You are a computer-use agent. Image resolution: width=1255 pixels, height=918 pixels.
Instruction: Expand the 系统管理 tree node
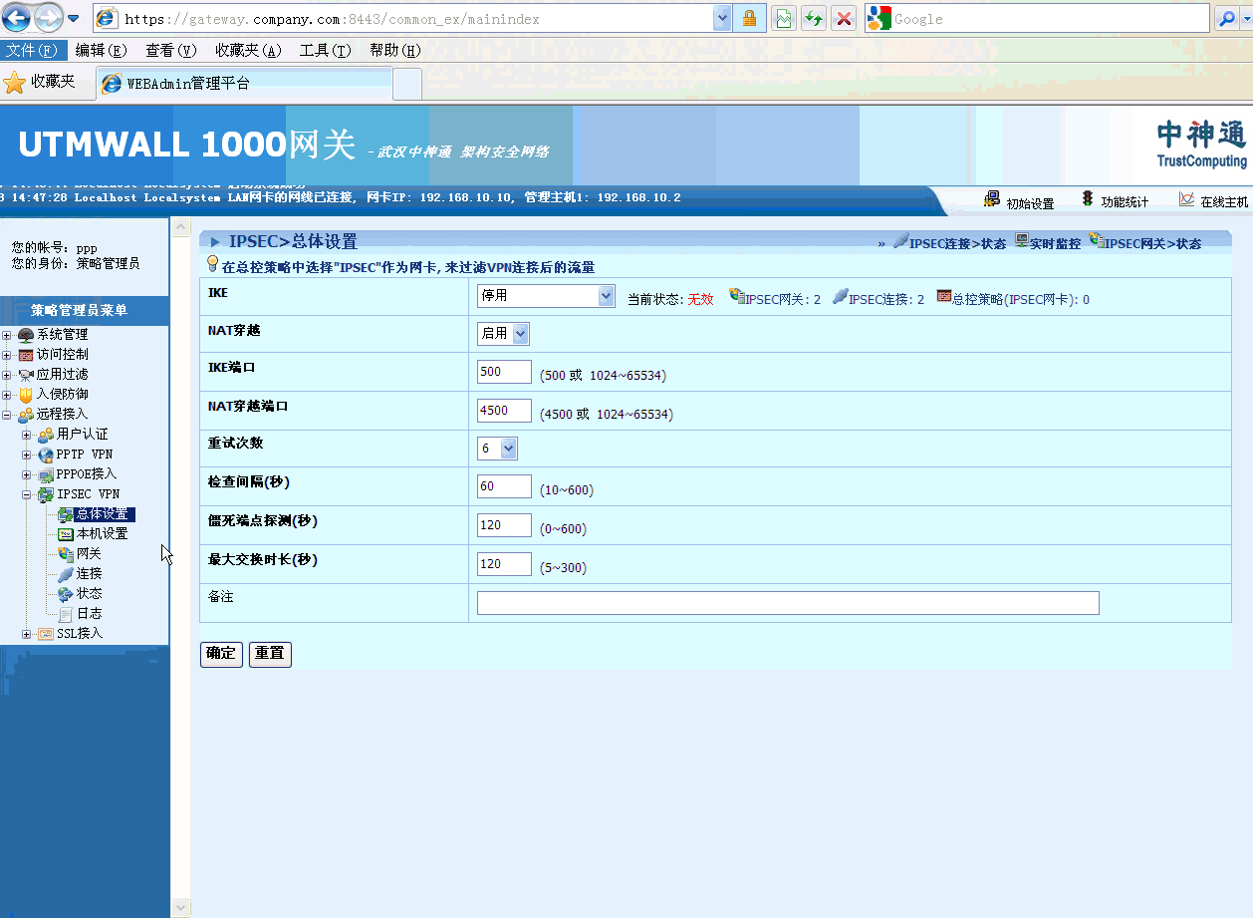click(x=7, y=335)
